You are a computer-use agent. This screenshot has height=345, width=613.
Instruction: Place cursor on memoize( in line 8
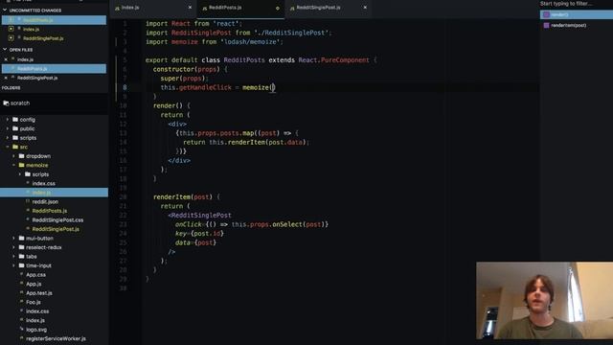pyautogui.click(x=258, y=87)
